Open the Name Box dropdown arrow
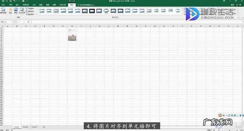 coord(12,22)
